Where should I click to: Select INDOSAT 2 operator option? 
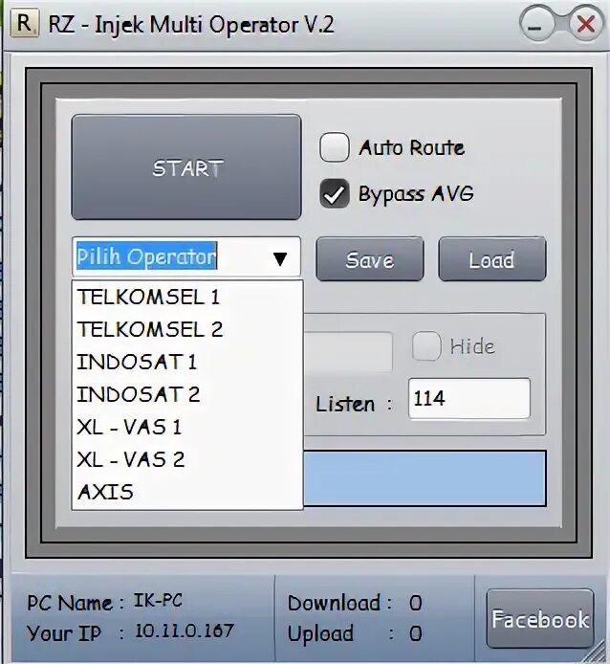coord(187,395)
